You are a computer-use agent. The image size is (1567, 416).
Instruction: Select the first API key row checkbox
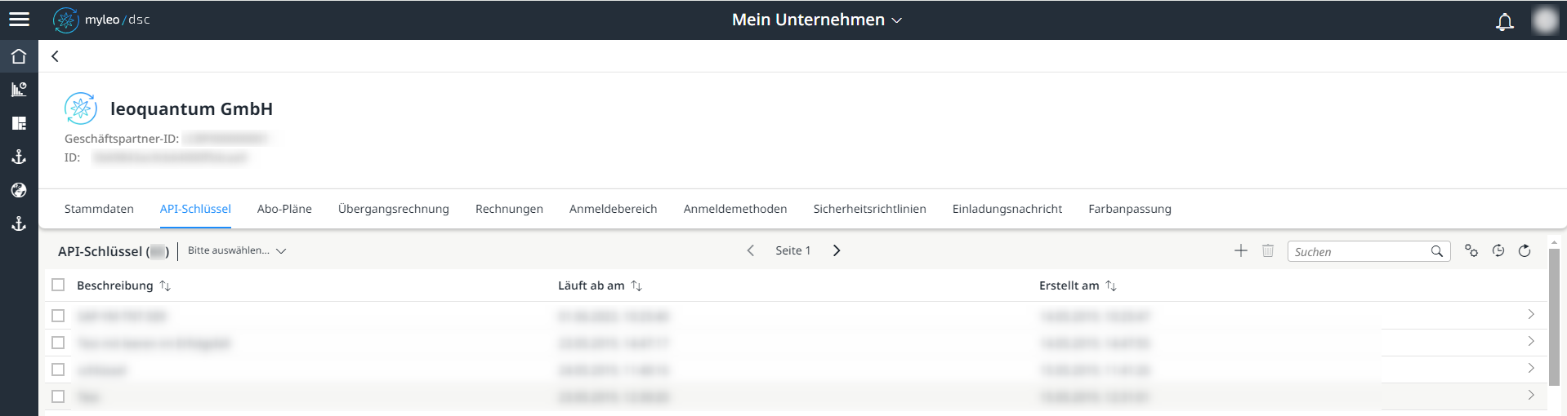[x=58, y=316]
